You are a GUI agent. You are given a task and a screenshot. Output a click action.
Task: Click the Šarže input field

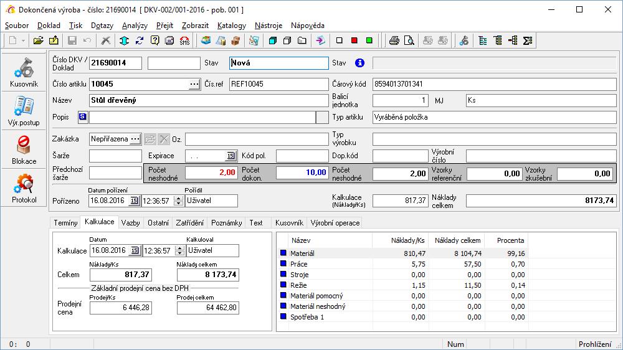click(115, 156)
